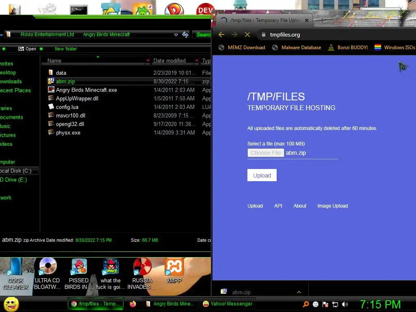
Task: Open a new browser tab with plus
Action: 322,20
